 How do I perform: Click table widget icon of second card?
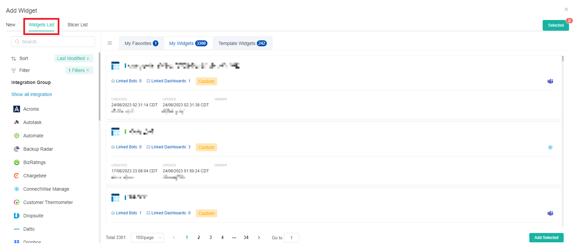[x=115, y=132]
